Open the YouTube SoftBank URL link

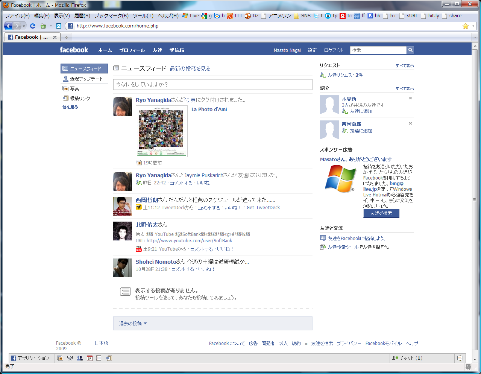pos(189,241)
